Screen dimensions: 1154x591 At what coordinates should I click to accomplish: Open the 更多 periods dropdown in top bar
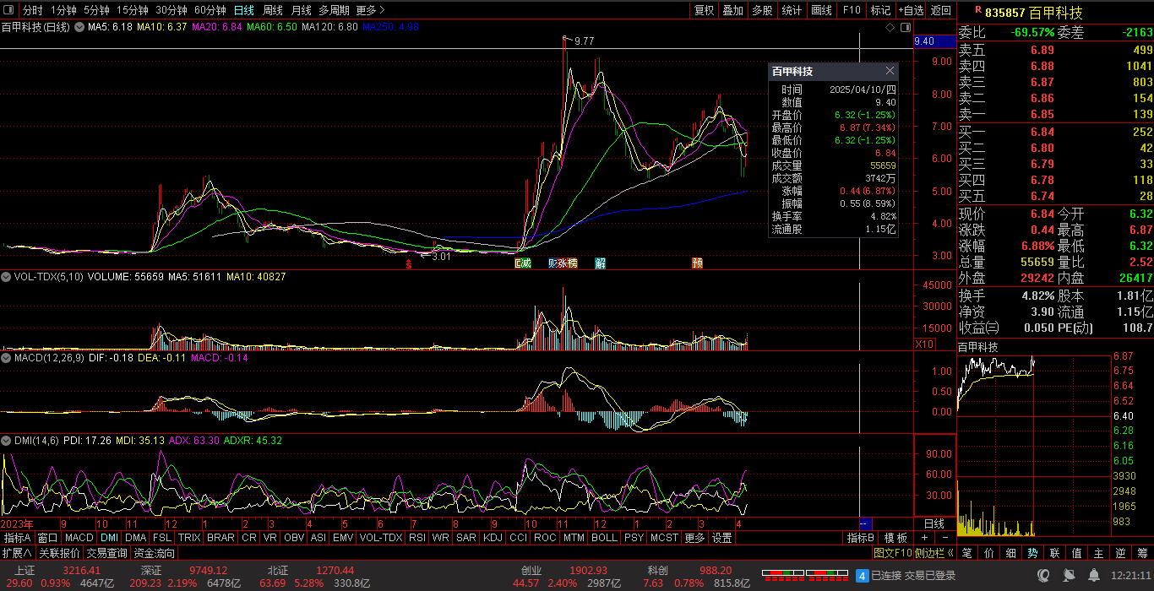coord(370,10)
